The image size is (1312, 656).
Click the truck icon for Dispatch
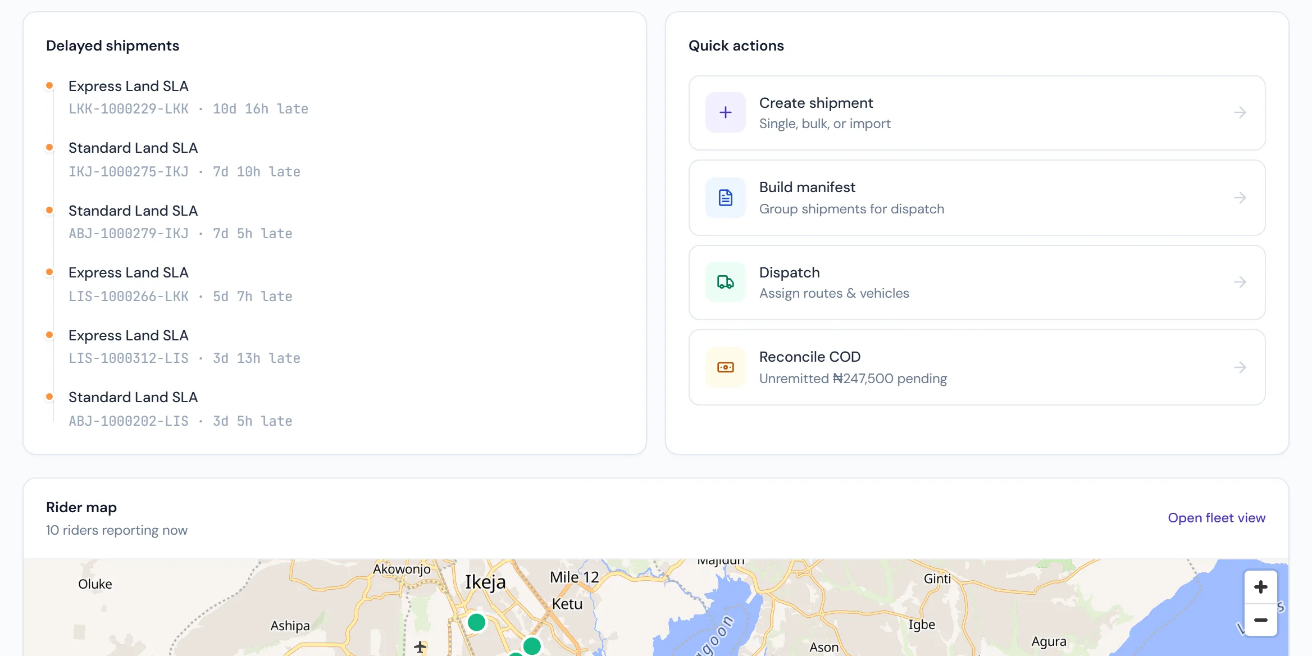725,282
